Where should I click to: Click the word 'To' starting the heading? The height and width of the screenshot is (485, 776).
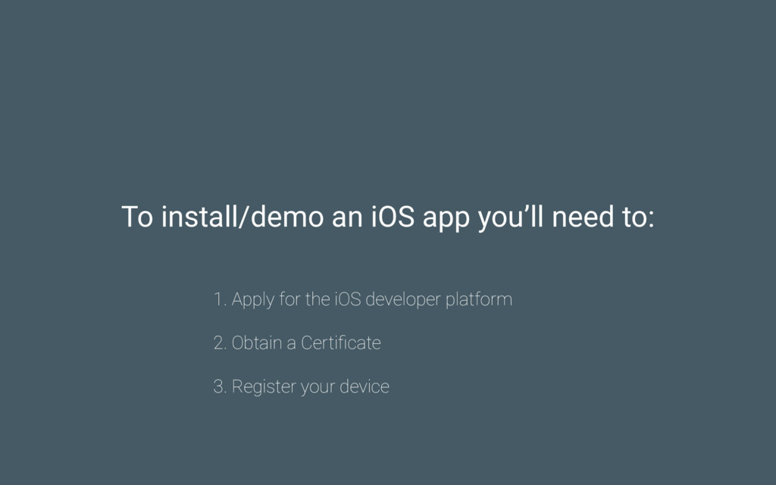coord(137,217)
